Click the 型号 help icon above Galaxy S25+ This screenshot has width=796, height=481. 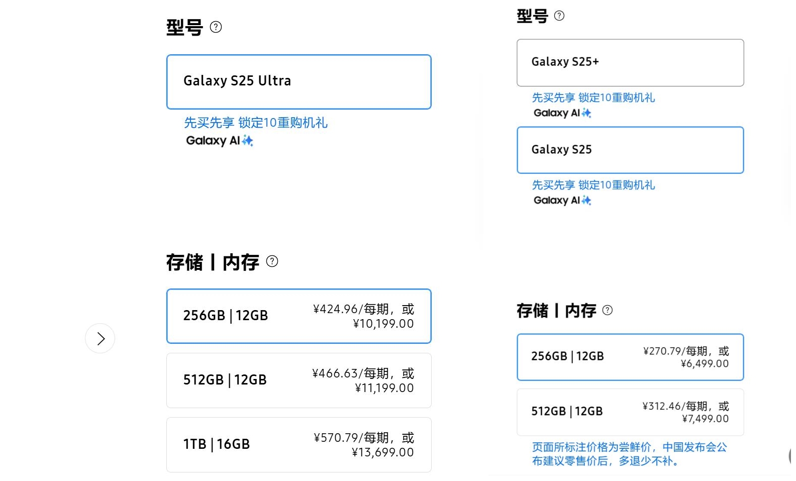pos(559,16)
